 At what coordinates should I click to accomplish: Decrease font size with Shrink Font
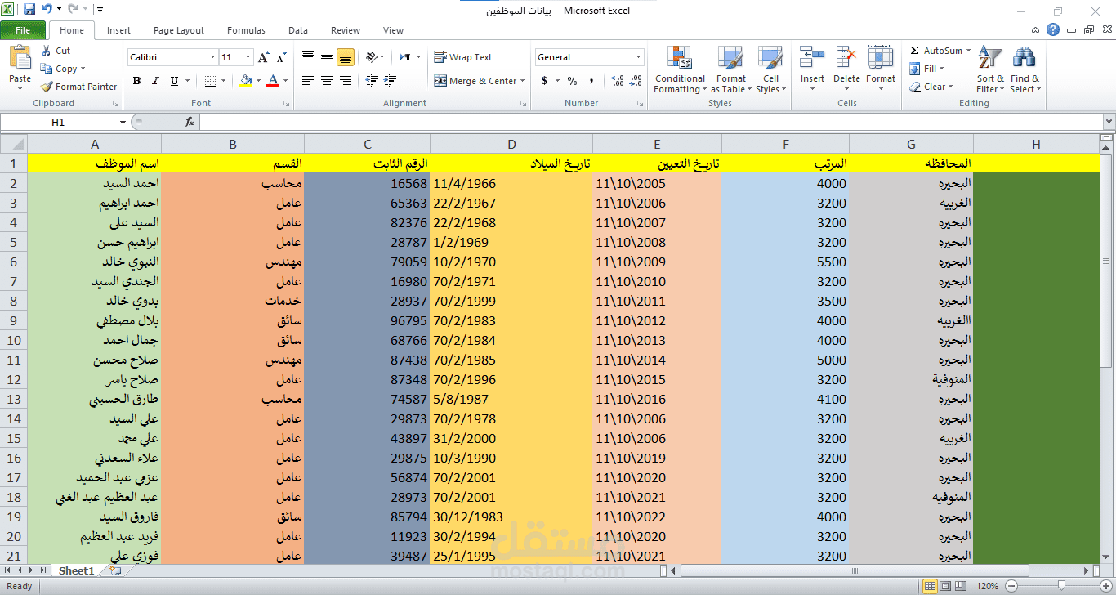click(281, 57)
